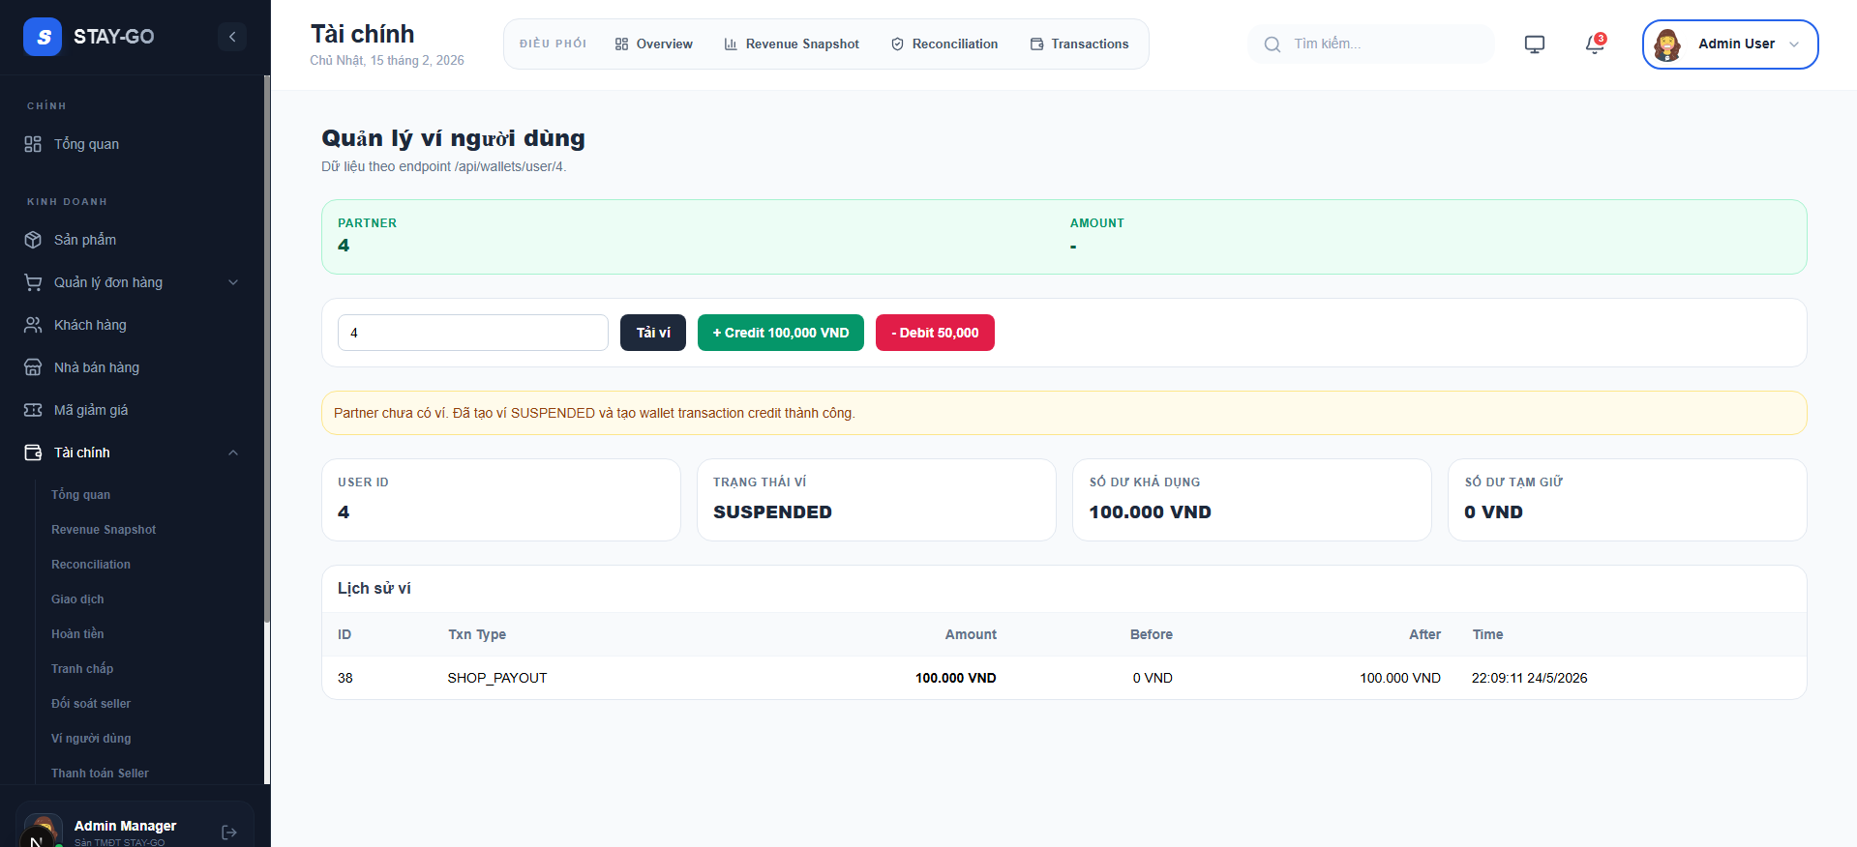Collapse the Tài chính submenu chevron
The width and height of the screenshot is (1857, 847).
point(233,453)
